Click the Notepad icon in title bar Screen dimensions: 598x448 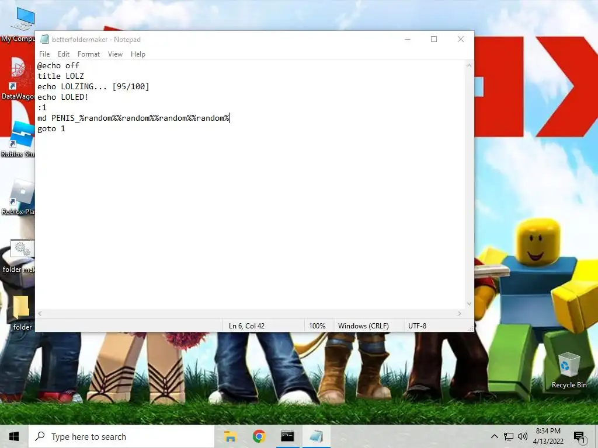click(x=44, y=39)
